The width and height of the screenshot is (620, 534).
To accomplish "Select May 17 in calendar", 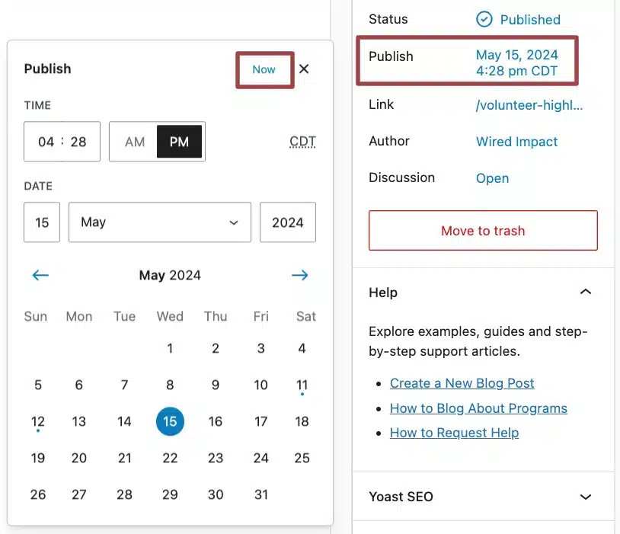I will coord(261,421).
